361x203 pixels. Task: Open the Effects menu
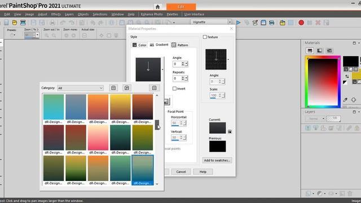pyautogui.click(x=56, y=14)
